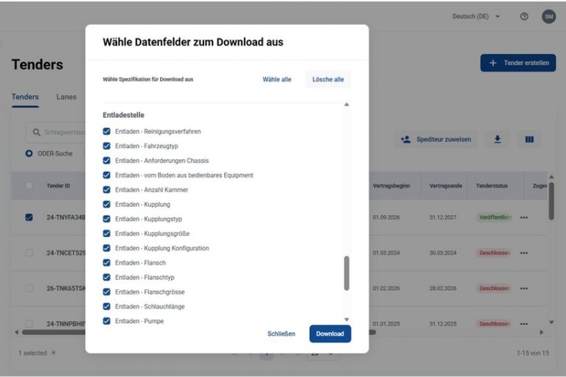The image size is (566, 377).
Task: Click the 30.03.2024 date cell
Action: point(443,253)
